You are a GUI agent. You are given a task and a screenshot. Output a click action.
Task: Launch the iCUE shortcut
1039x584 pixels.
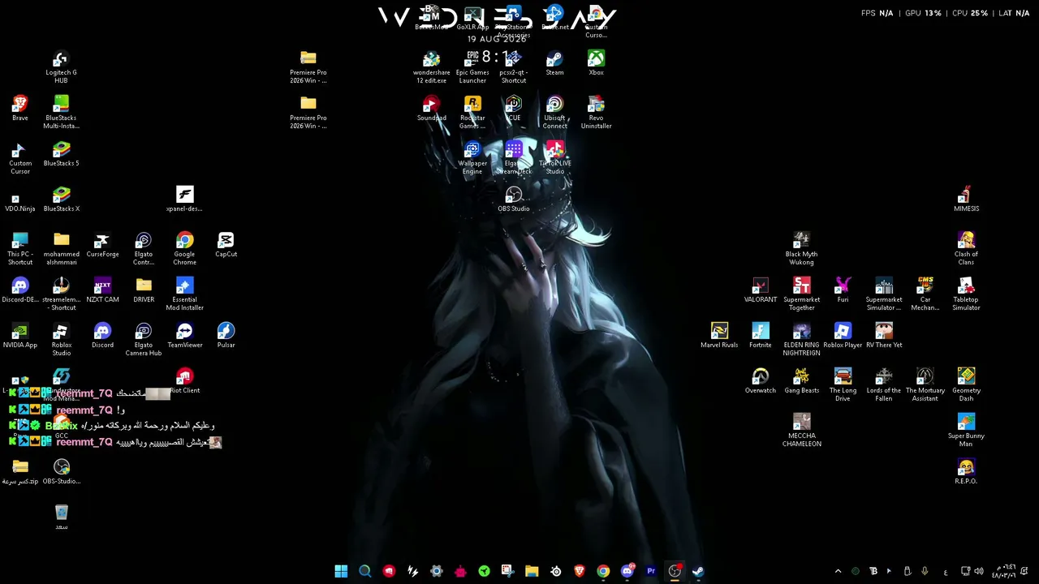point(513,109)
